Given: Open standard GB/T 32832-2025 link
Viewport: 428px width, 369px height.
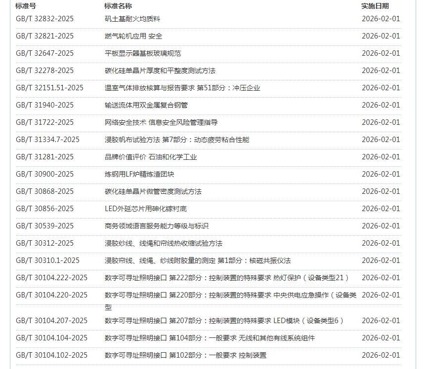Looking at the screenshot, I should coord(44,19).
